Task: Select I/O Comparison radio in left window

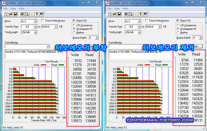Action: pos(74,25)
